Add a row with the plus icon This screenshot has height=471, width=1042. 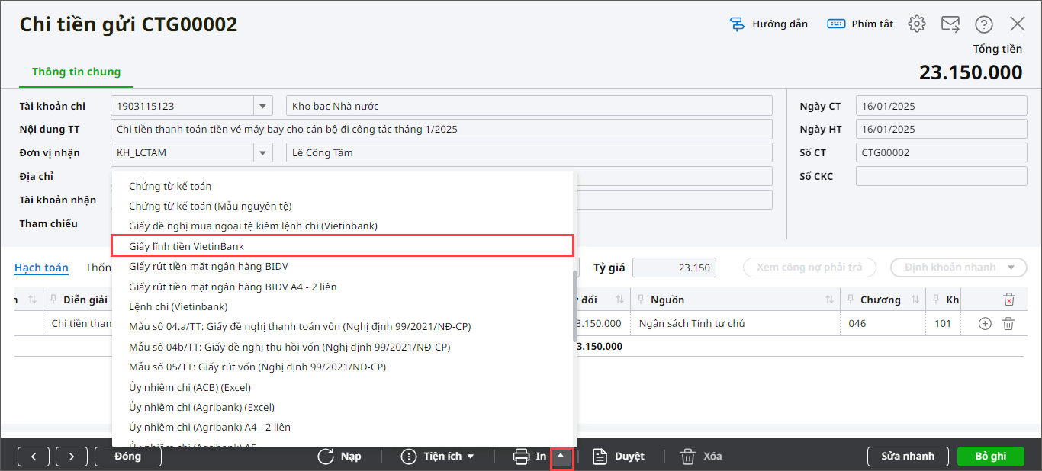985,324
